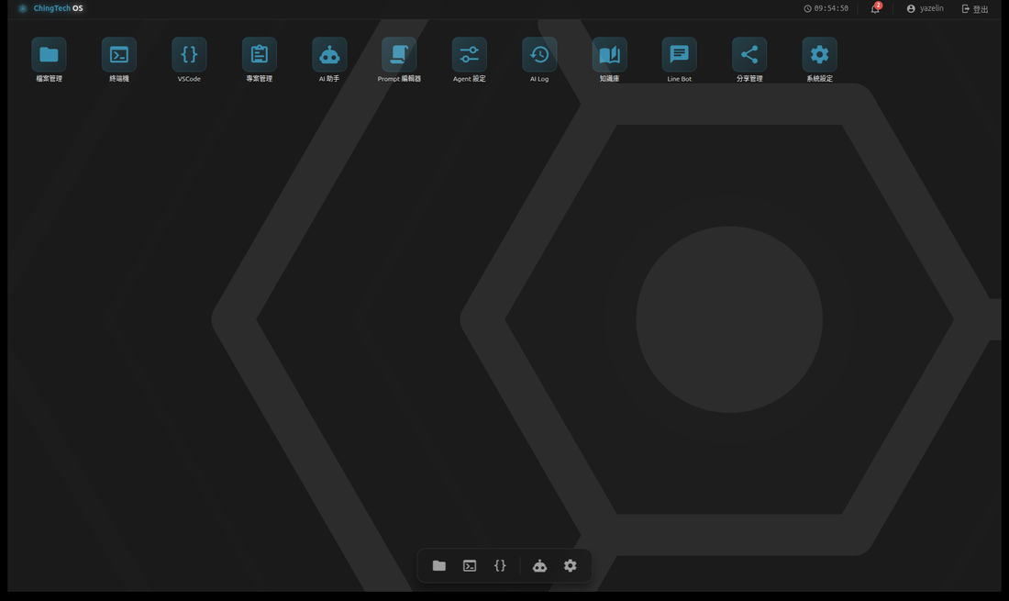
Task: Open the yazelin user account menu
Action: point(926,8)
